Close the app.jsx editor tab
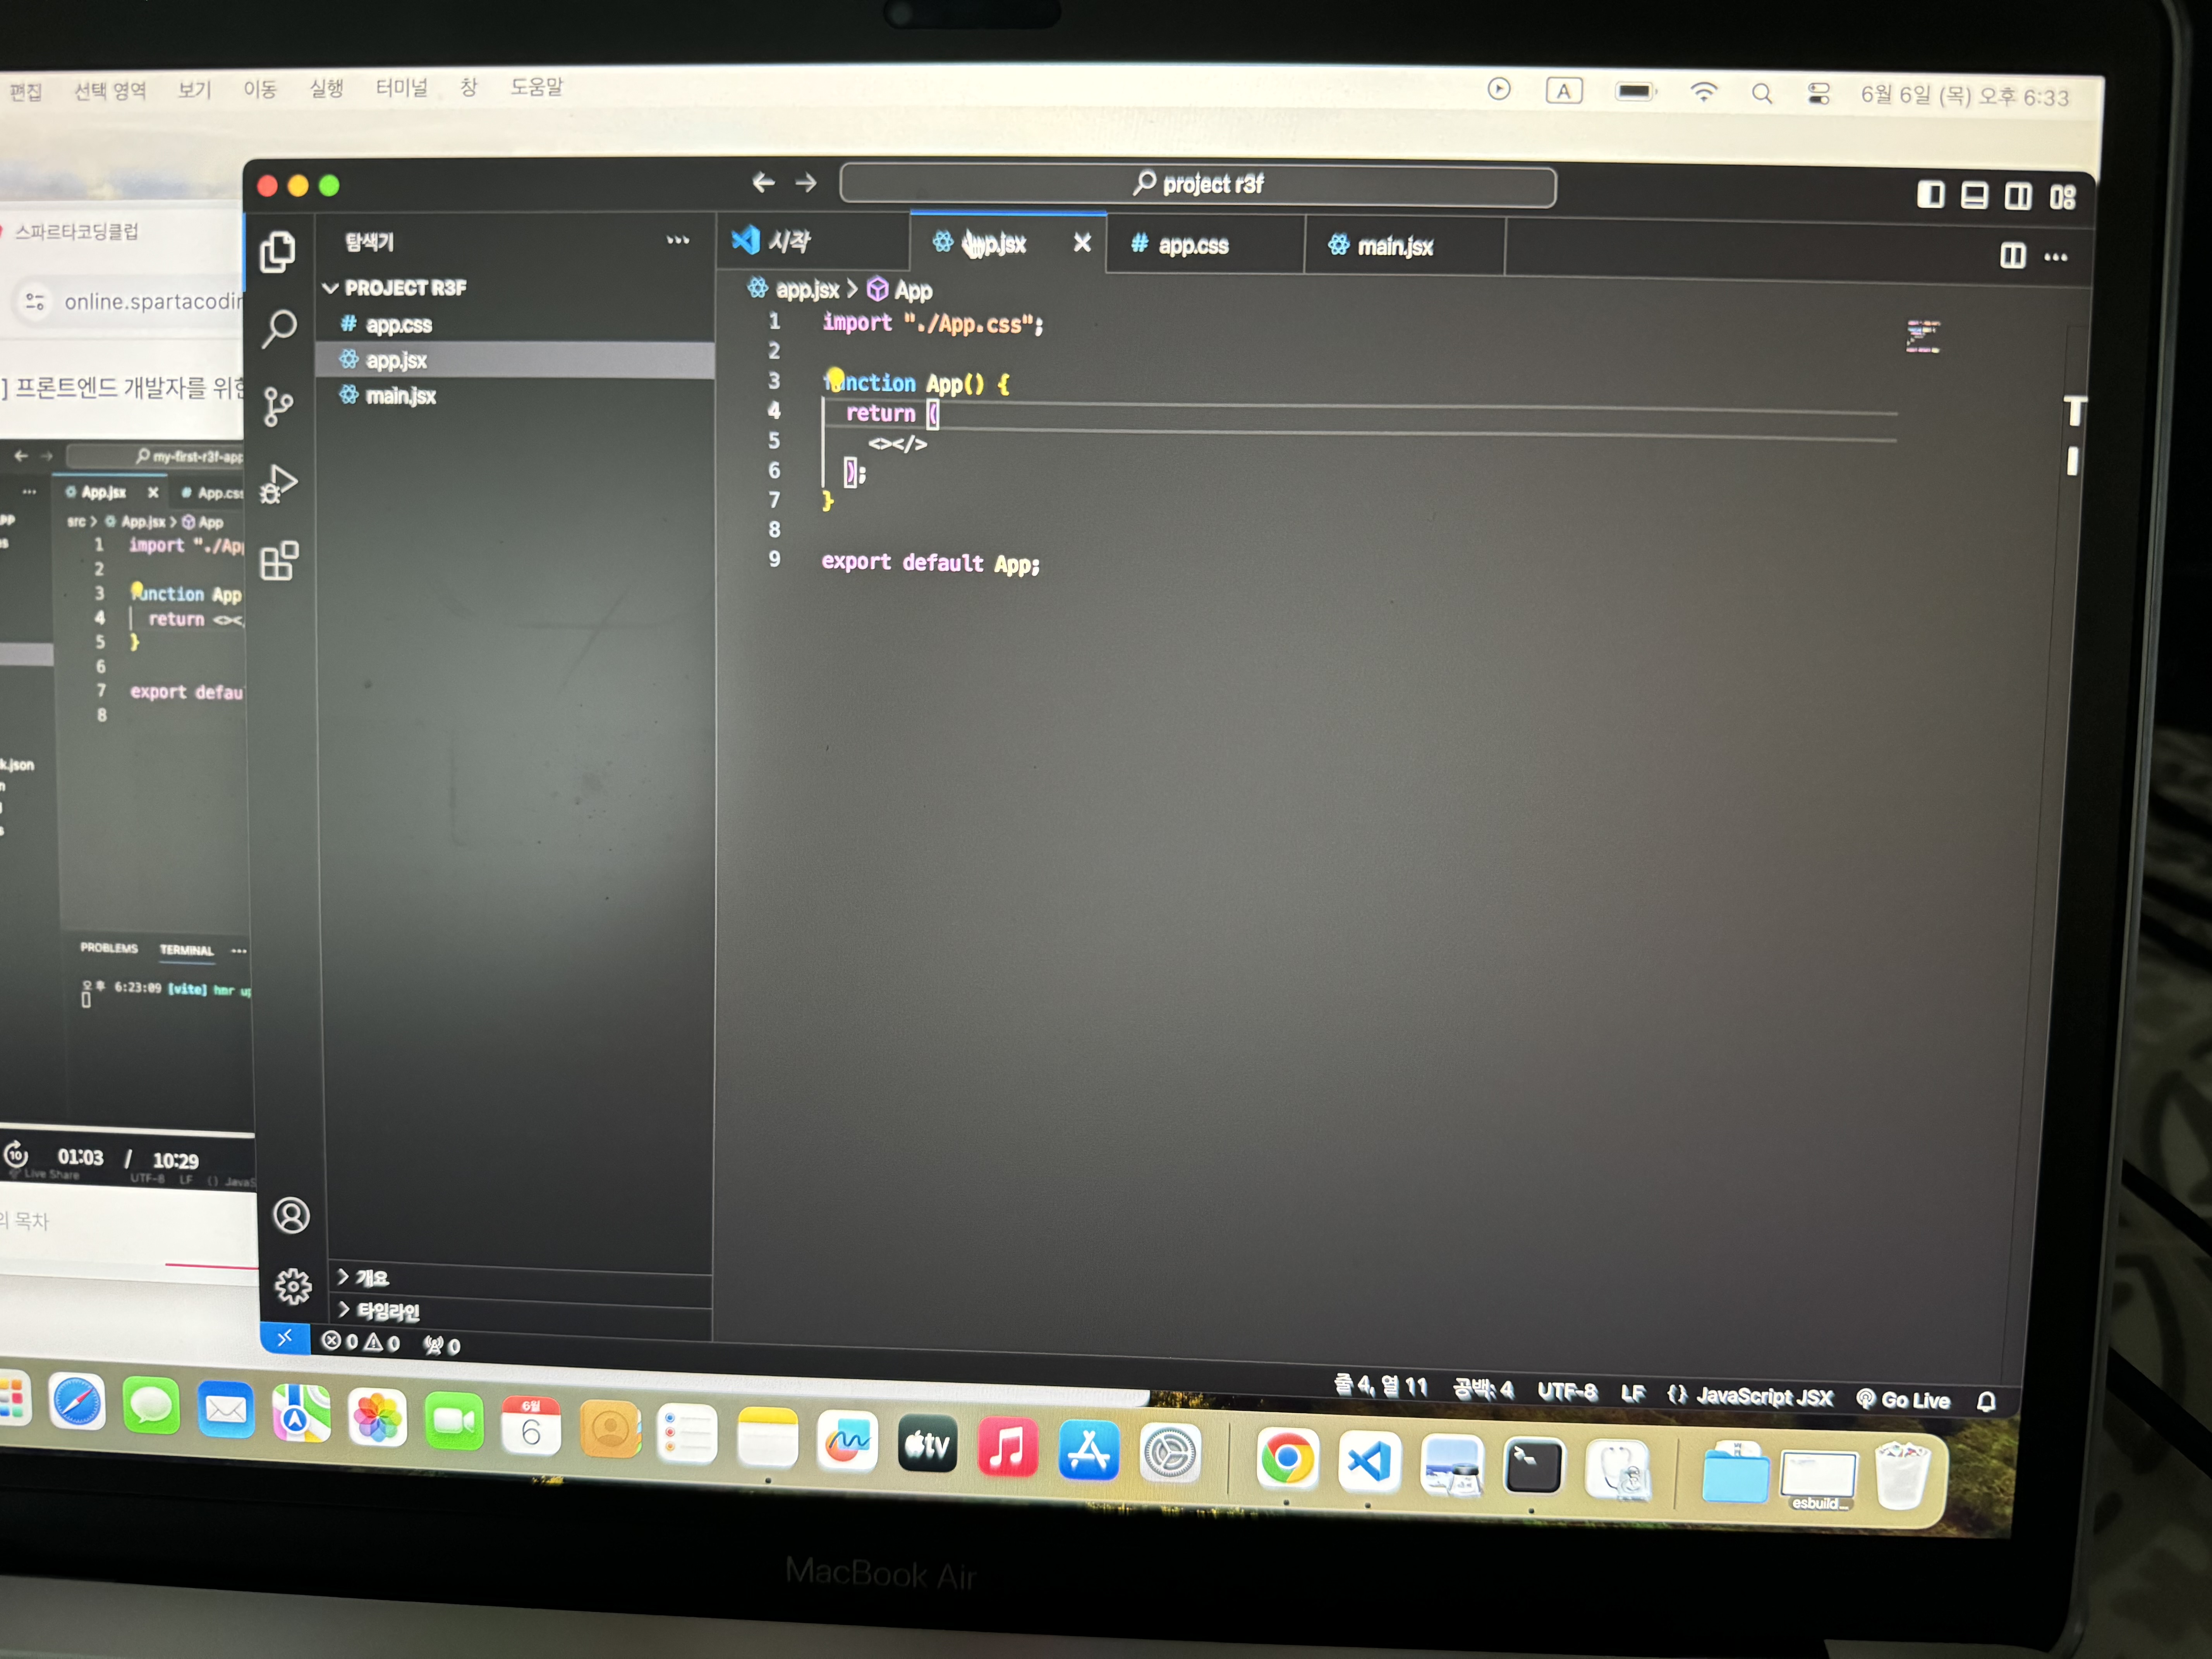Viewport: 2212px width, 1659px height. tap(1082, 243)
